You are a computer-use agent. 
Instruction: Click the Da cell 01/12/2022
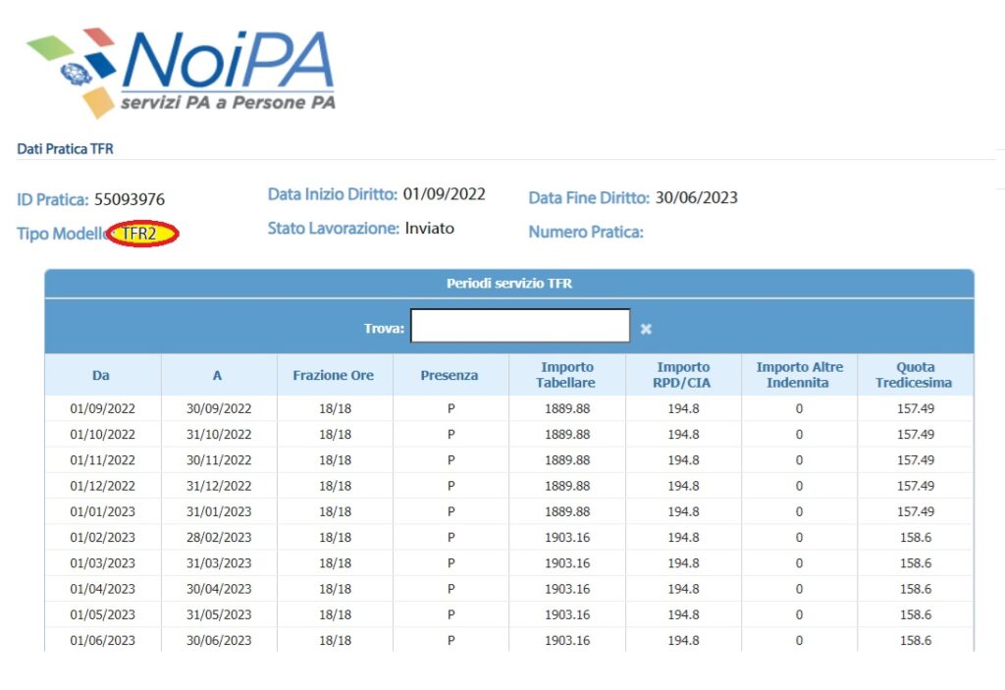102,486
